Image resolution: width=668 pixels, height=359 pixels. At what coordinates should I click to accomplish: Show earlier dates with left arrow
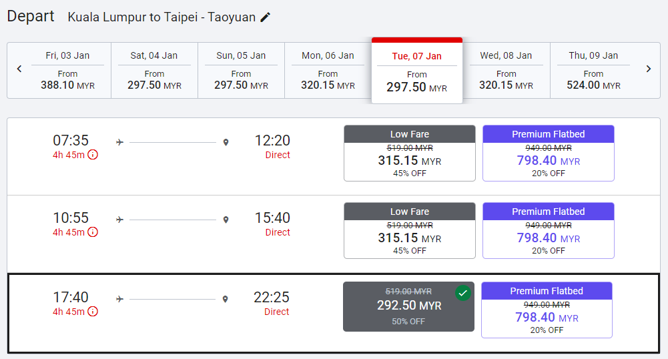coord(19,69)
